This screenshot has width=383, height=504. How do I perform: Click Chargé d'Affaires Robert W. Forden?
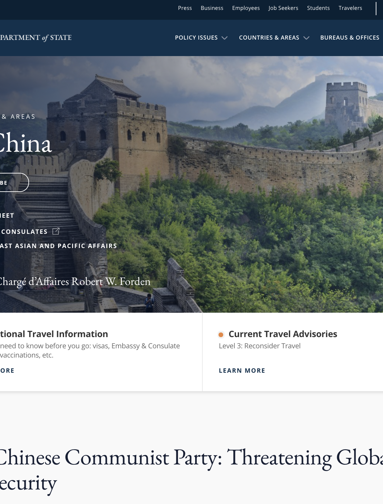[x=75, y=282]
